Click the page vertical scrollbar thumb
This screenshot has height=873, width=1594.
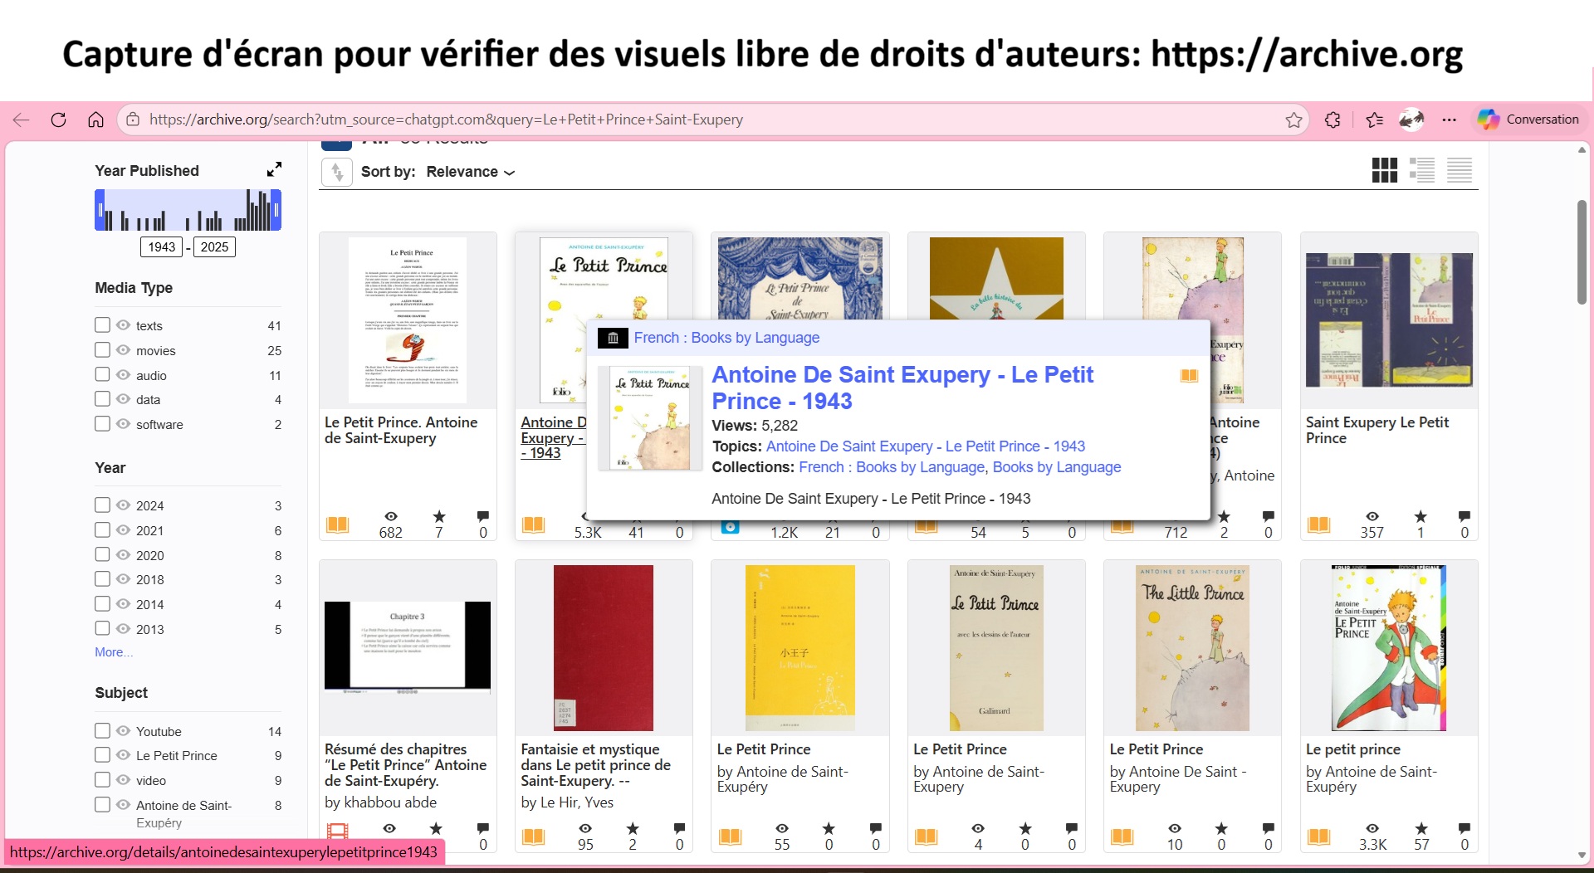[1582, 251]
